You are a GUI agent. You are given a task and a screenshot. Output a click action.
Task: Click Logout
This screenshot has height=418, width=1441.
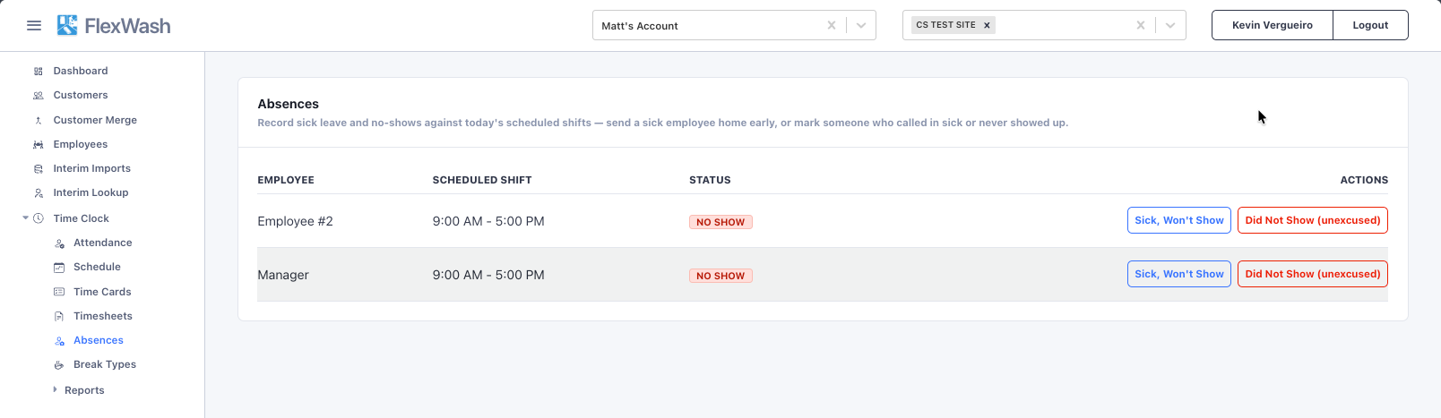[1370, 25]
